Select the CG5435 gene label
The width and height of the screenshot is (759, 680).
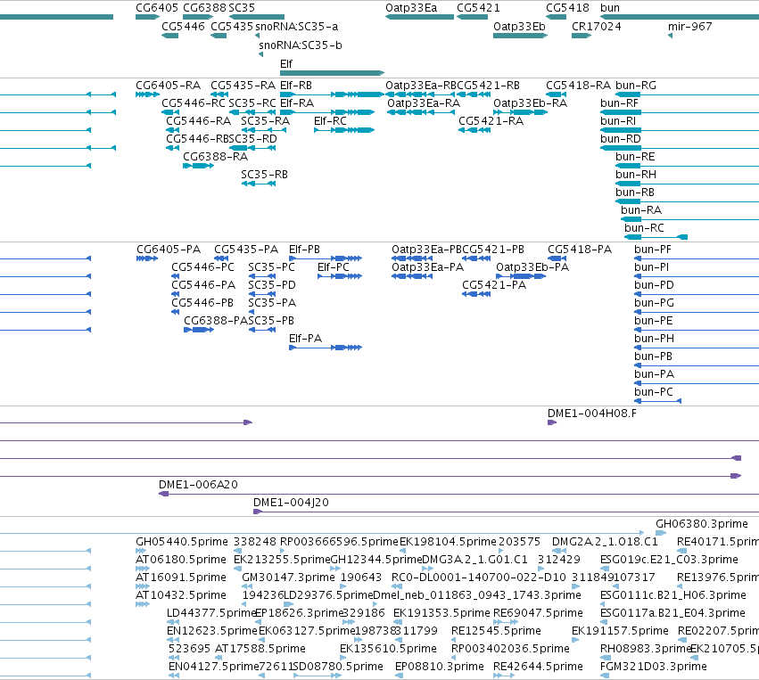[x=232, y=27]
